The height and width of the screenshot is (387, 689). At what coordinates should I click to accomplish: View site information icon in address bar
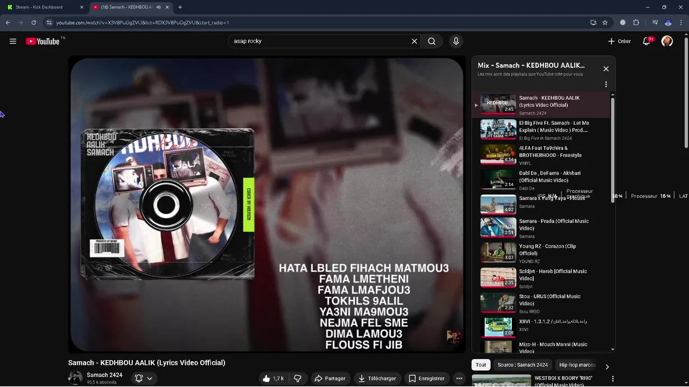point(49,23)
